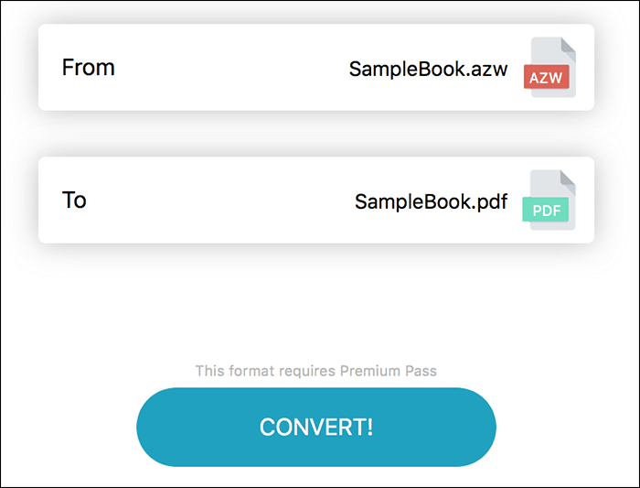Screen dimensions: 640x488
Task: Click the words "Premium Pass" in the notice
Action: [x=388, y=372]
